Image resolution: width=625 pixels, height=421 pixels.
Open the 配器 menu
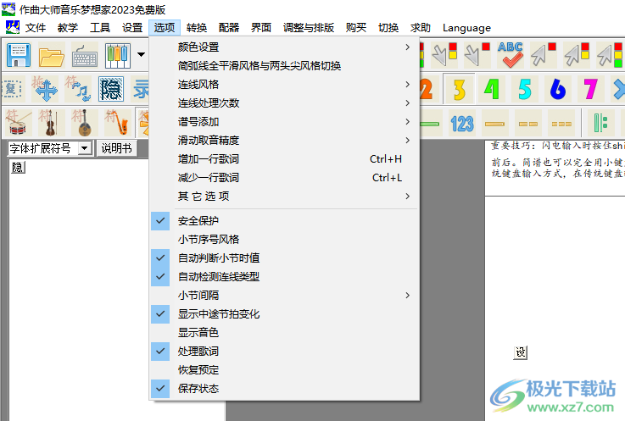pos(229,28)
